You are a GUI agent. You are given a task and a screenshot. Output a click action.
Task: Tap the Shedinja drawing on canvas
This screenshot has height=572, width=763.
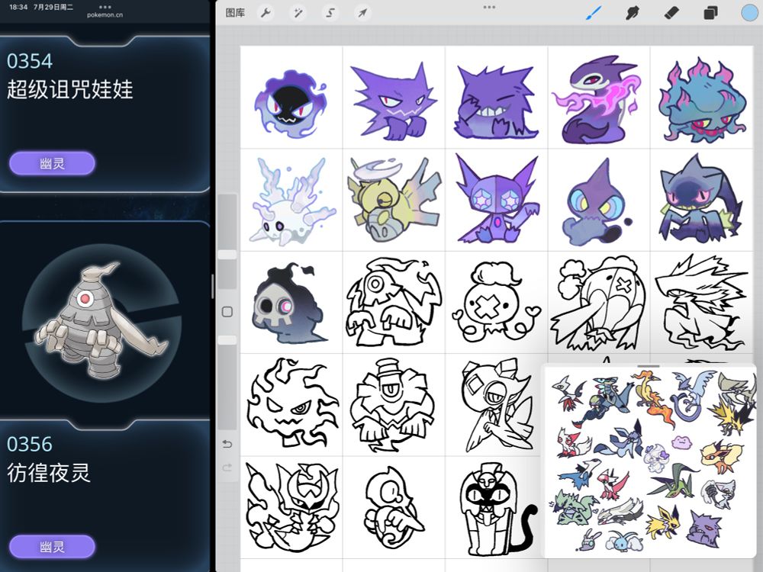(393, 201)
